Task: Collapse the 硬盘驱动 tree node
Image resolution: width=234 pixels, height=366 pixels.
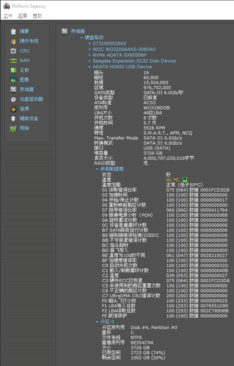Action: click(82, 37)
